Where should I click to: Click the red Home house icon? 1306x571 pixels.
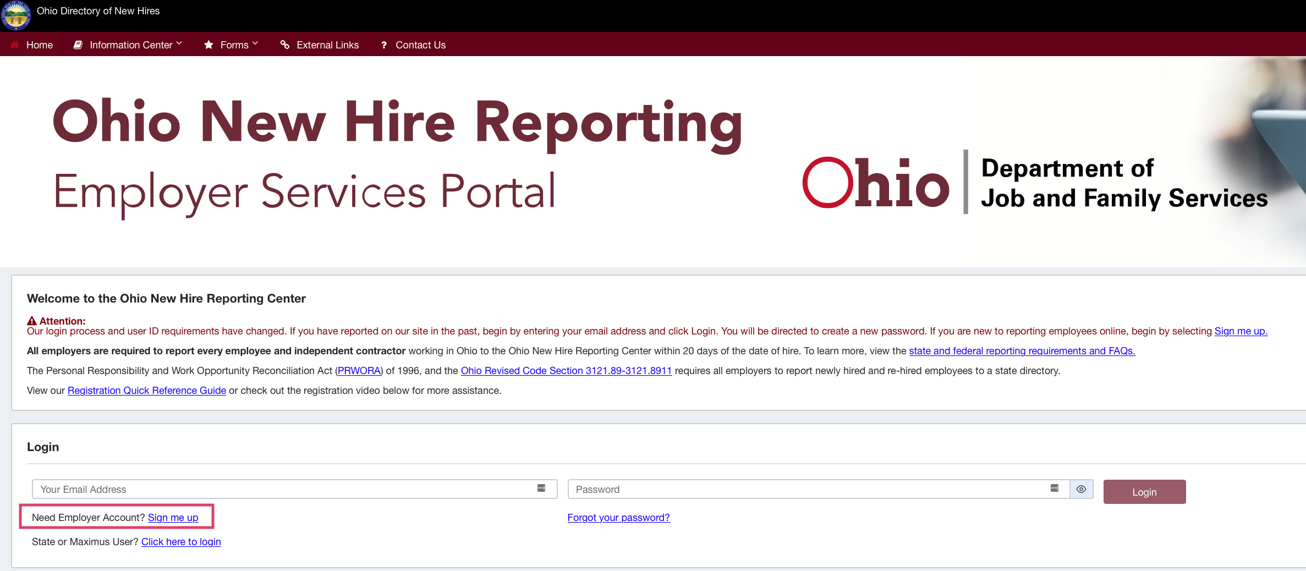(14, 45)
